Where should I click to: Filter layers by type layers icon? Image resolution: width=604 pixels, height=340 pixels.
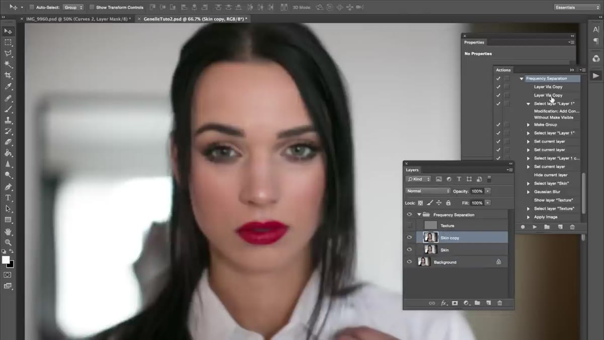point(459,179)
